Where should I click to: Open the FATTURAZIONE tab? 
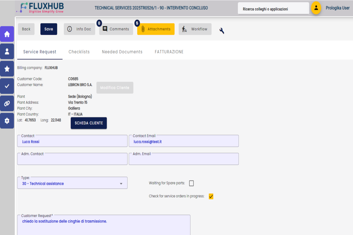(x=169, y=52)
